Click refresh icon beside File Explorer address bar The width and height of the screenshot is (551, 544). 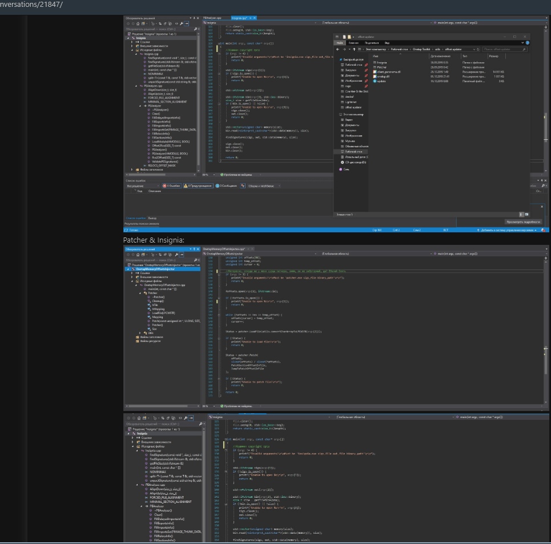tap(478, 50)
